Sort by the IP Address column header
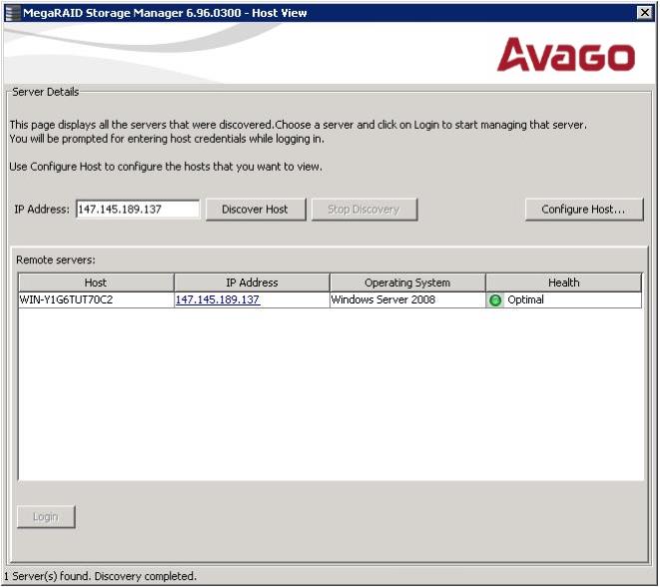Image resolution: width=660 pixels, height=587 pixels. [x=252, y=283]
